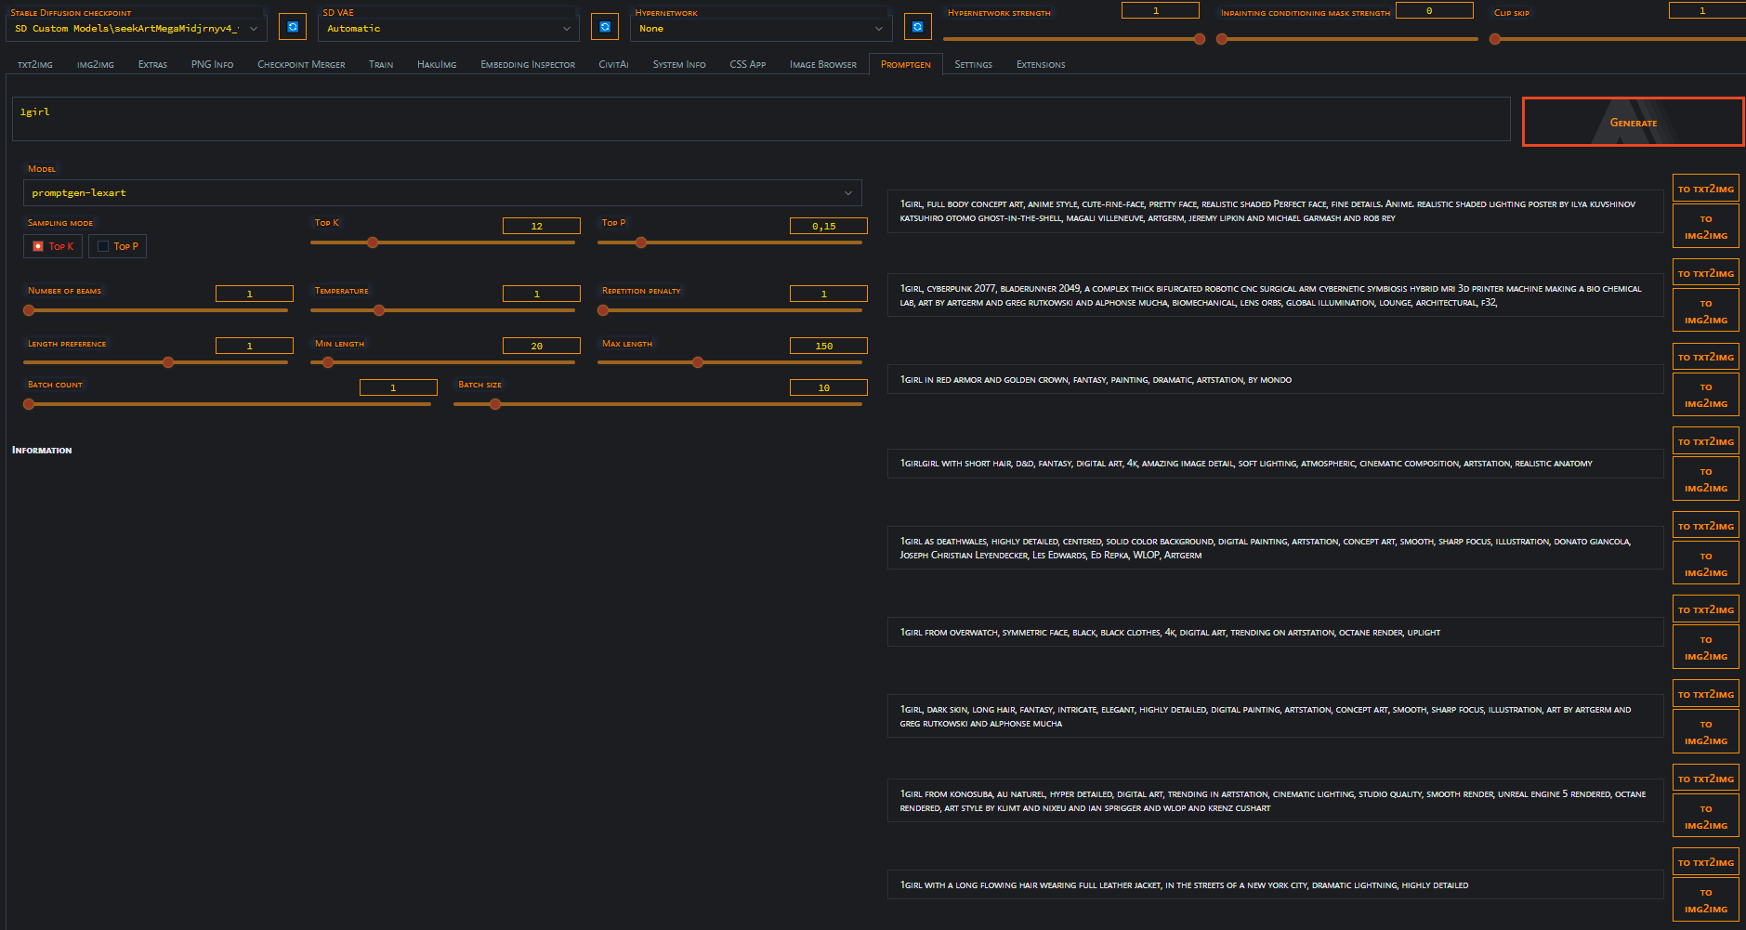The image size is (1746, 930).
Task: Switch to the img2img tab
Action: (96, 64)
